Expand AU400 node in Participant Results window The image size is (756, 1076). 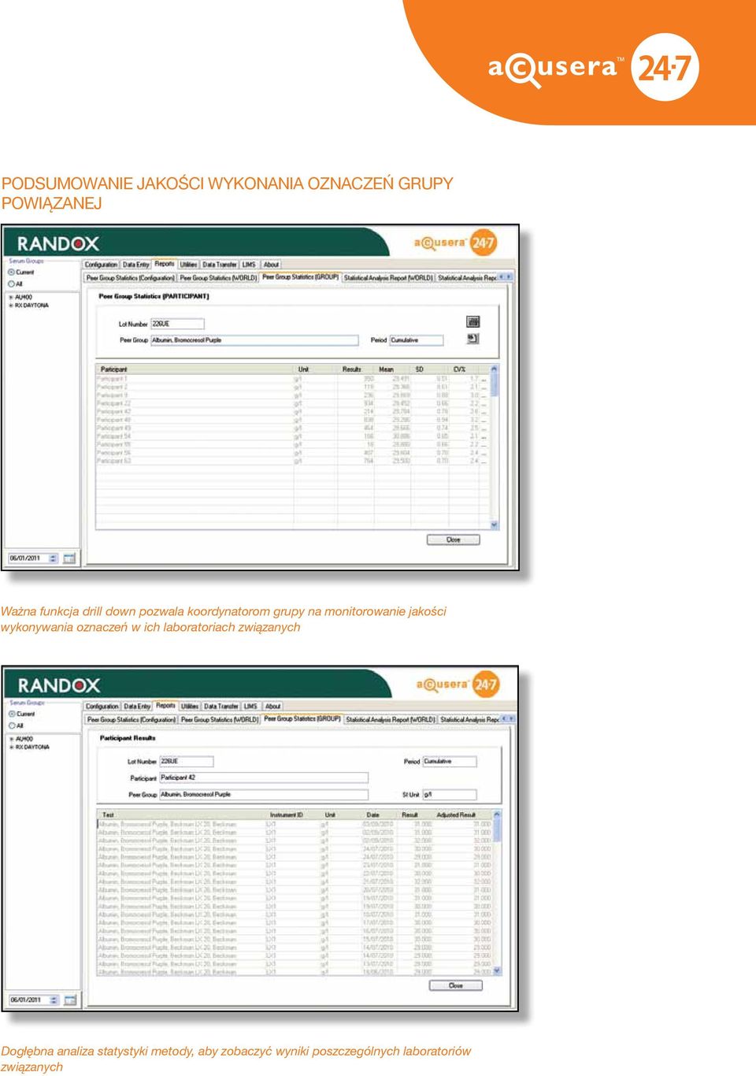point(11,739)
